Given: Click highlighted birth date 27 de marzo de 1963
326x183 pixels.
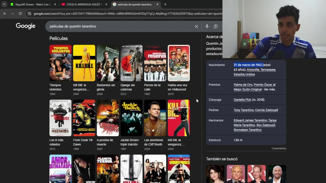Looking at the screenshot, I should (248, 65).
